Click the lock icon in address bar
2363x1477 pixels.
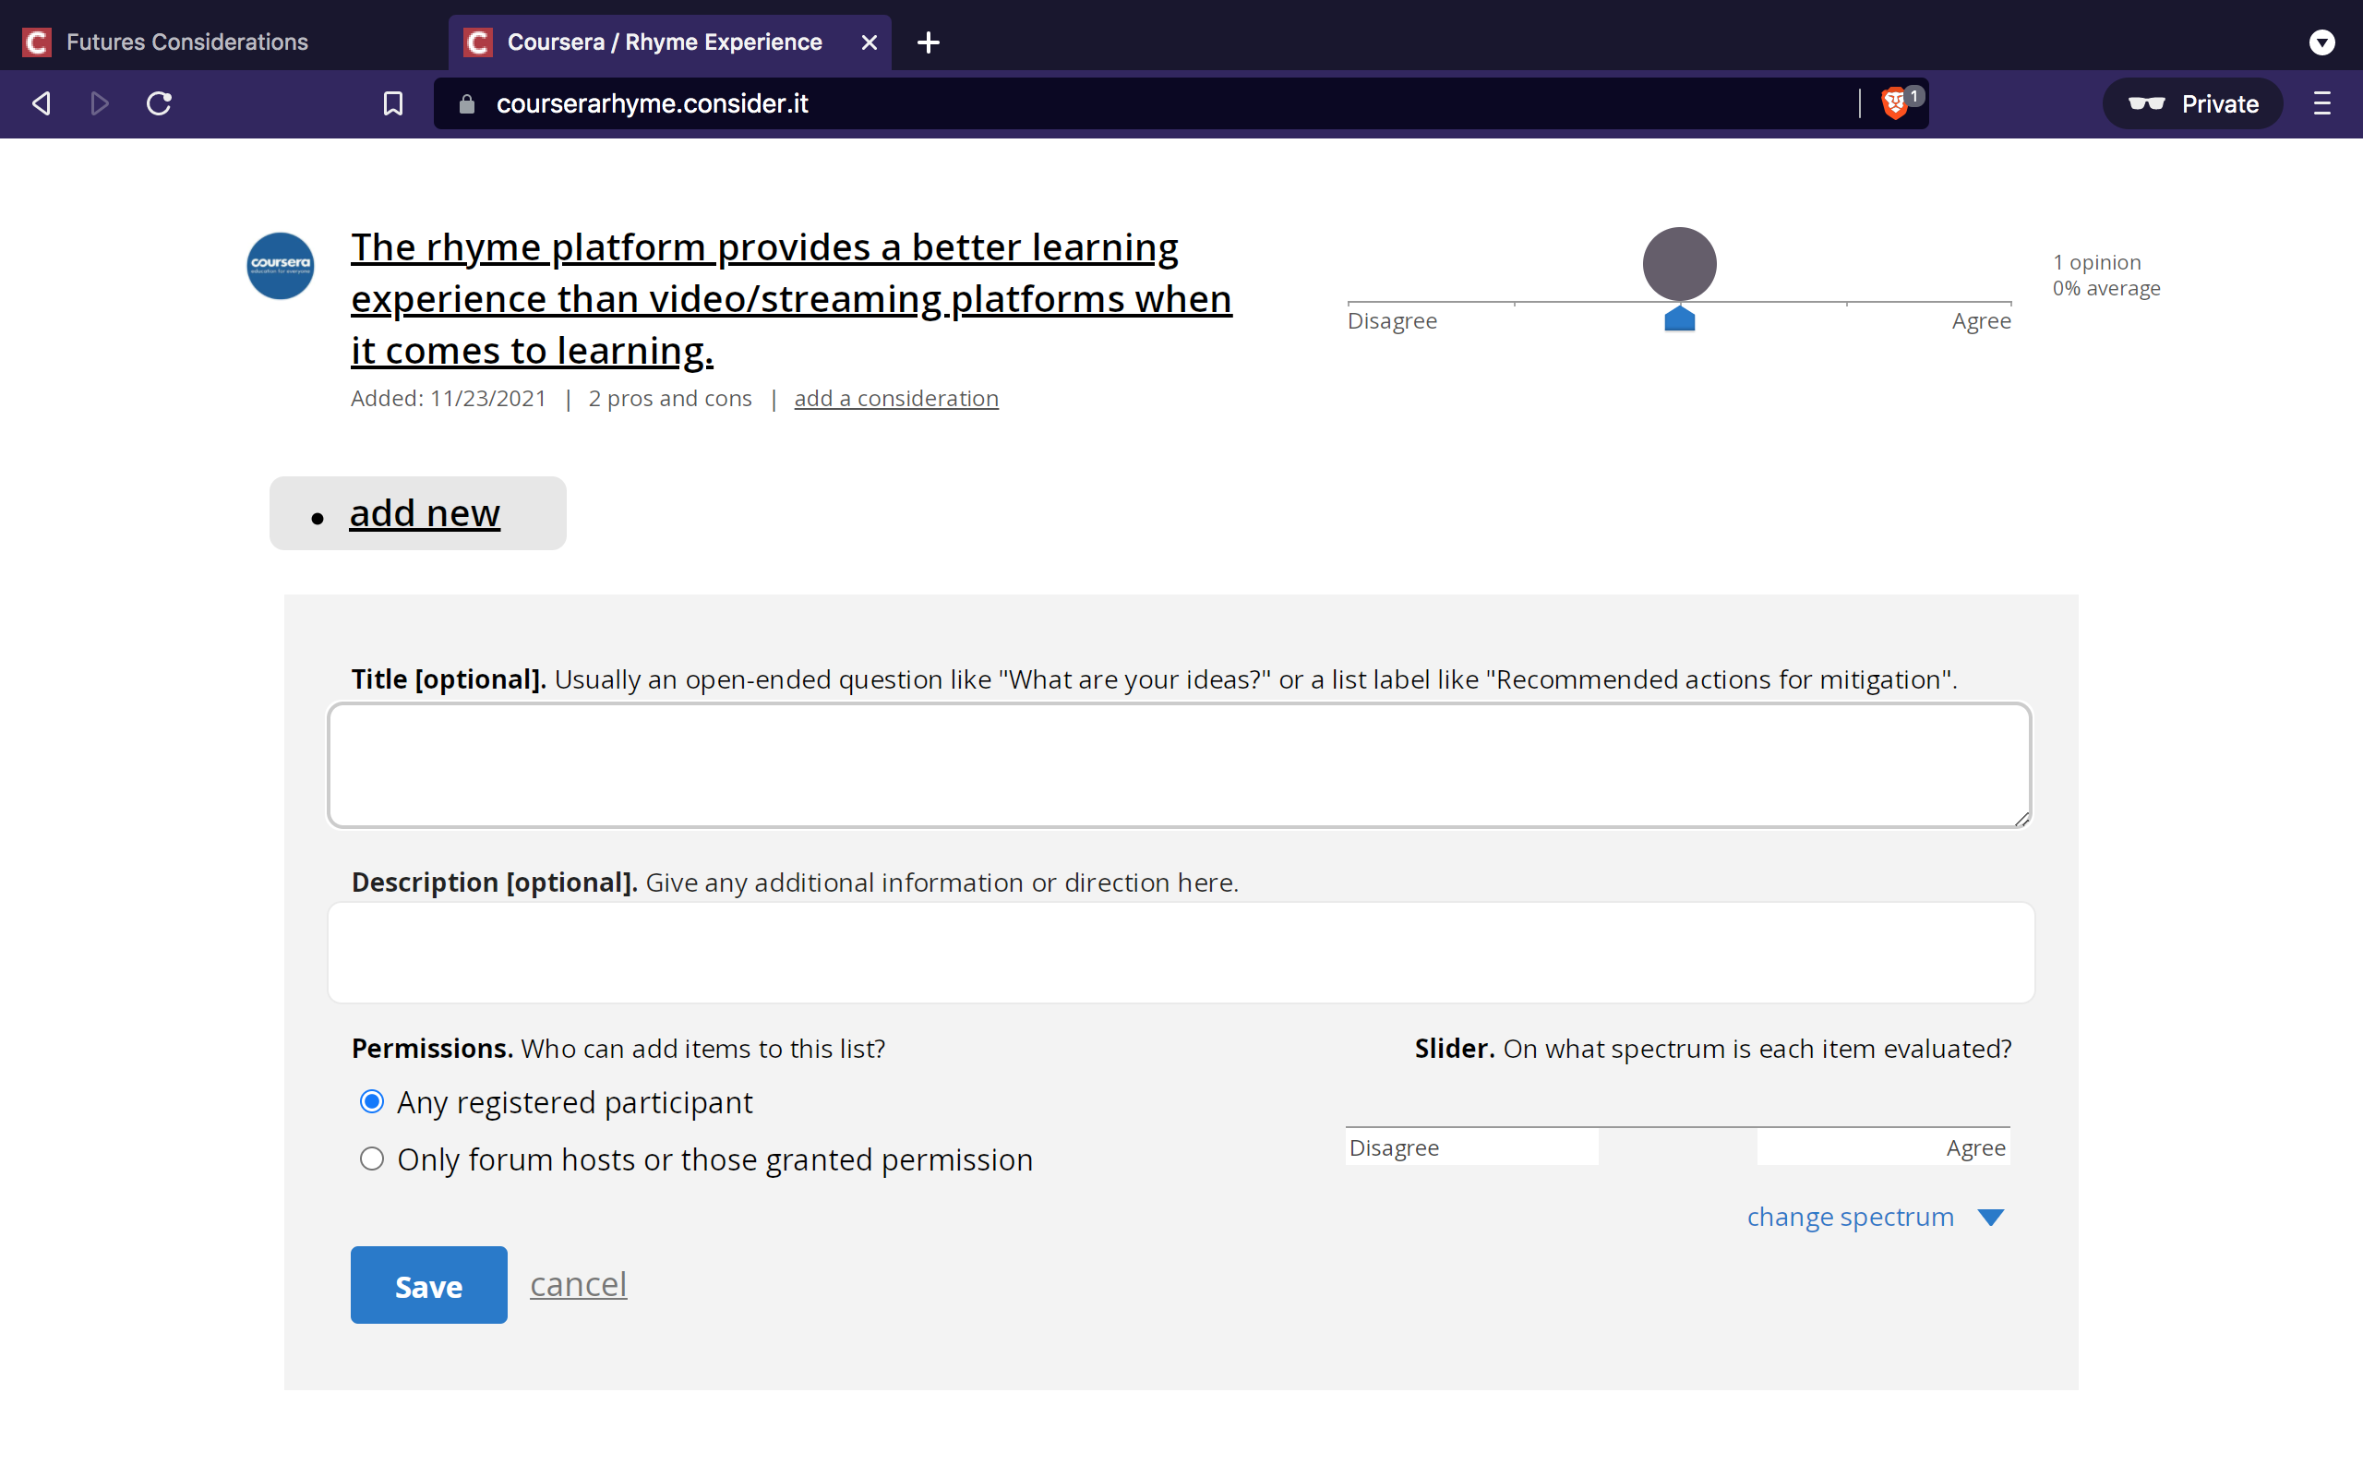(467, 103)
